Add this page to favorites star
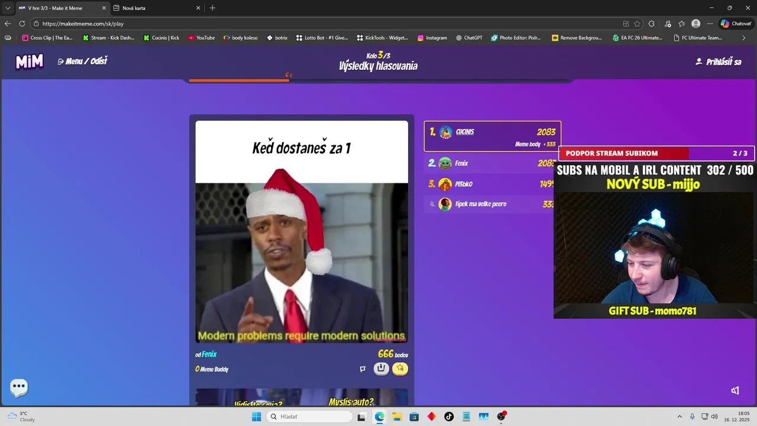Screen dimensions: 757x426 (637, 24)
